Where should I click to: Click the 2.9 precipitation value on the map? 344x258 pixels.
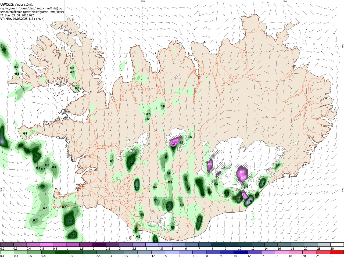coord(169,207)
